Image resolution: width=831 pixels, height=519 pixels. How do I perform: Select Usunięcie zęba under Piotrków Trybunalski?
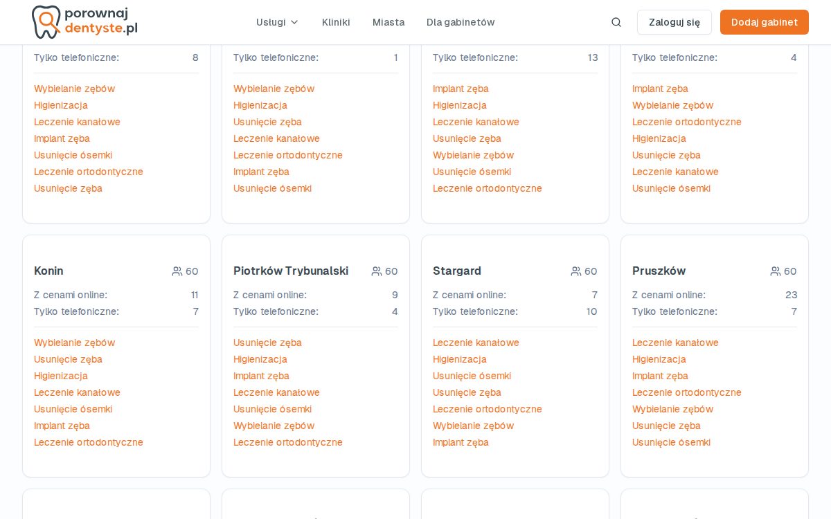pyautogui.click(x=267, y=343)
